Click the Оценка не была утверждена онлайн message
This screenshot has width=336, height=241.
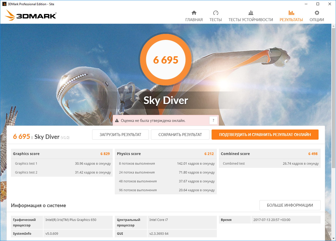point(153,121)
